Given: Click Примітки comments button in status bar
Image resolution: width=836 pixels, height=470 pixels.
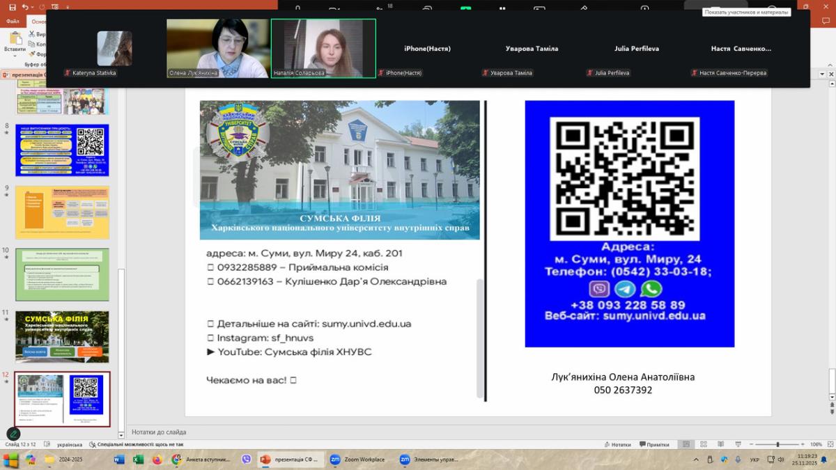Looking at the screenshot, I should pyautogui.click(x=653, y=444).
